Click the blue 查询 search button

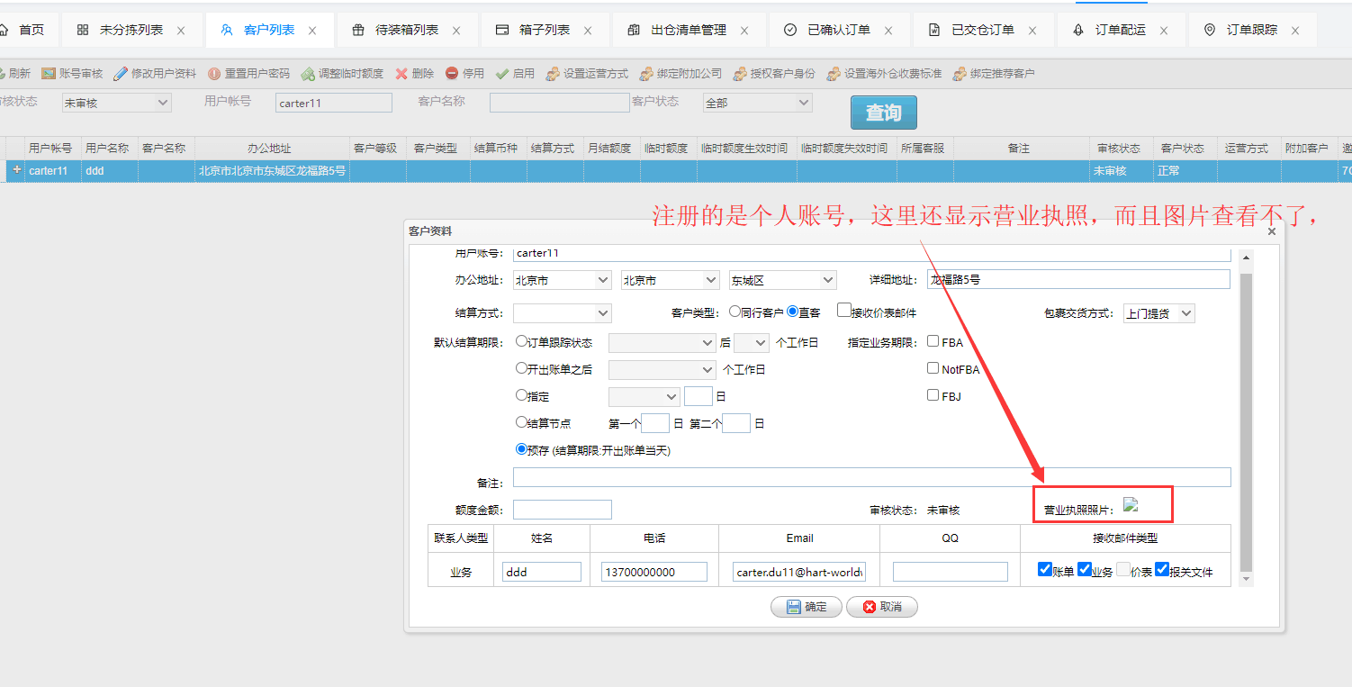pos(883,113)
